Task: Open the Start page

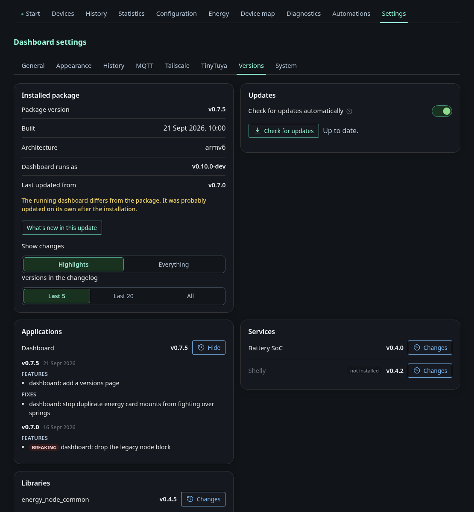Action: click(31, 14)
